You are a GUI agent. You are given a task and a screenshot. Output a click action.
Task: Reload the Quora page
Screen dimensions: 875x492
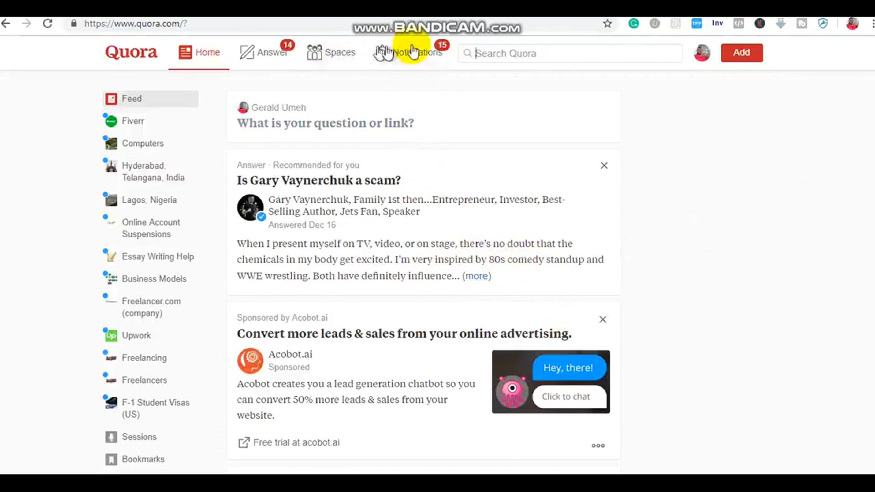[x=48, y=24]
